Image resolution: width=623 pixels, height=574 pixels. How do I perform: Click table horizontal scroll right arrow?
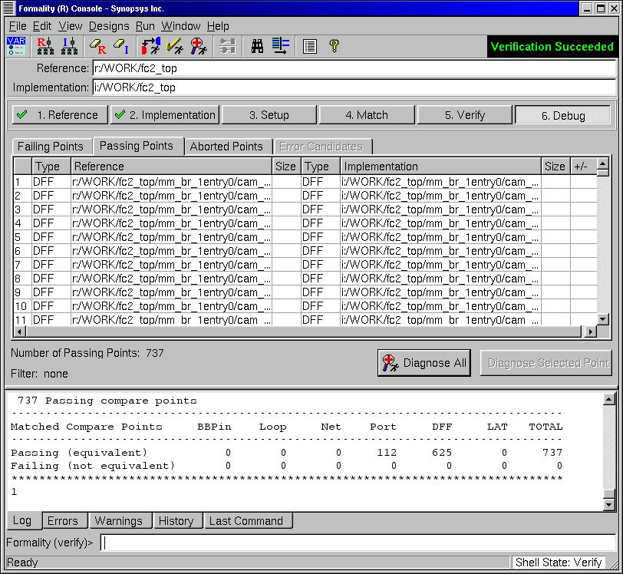(x=592, y=331)
